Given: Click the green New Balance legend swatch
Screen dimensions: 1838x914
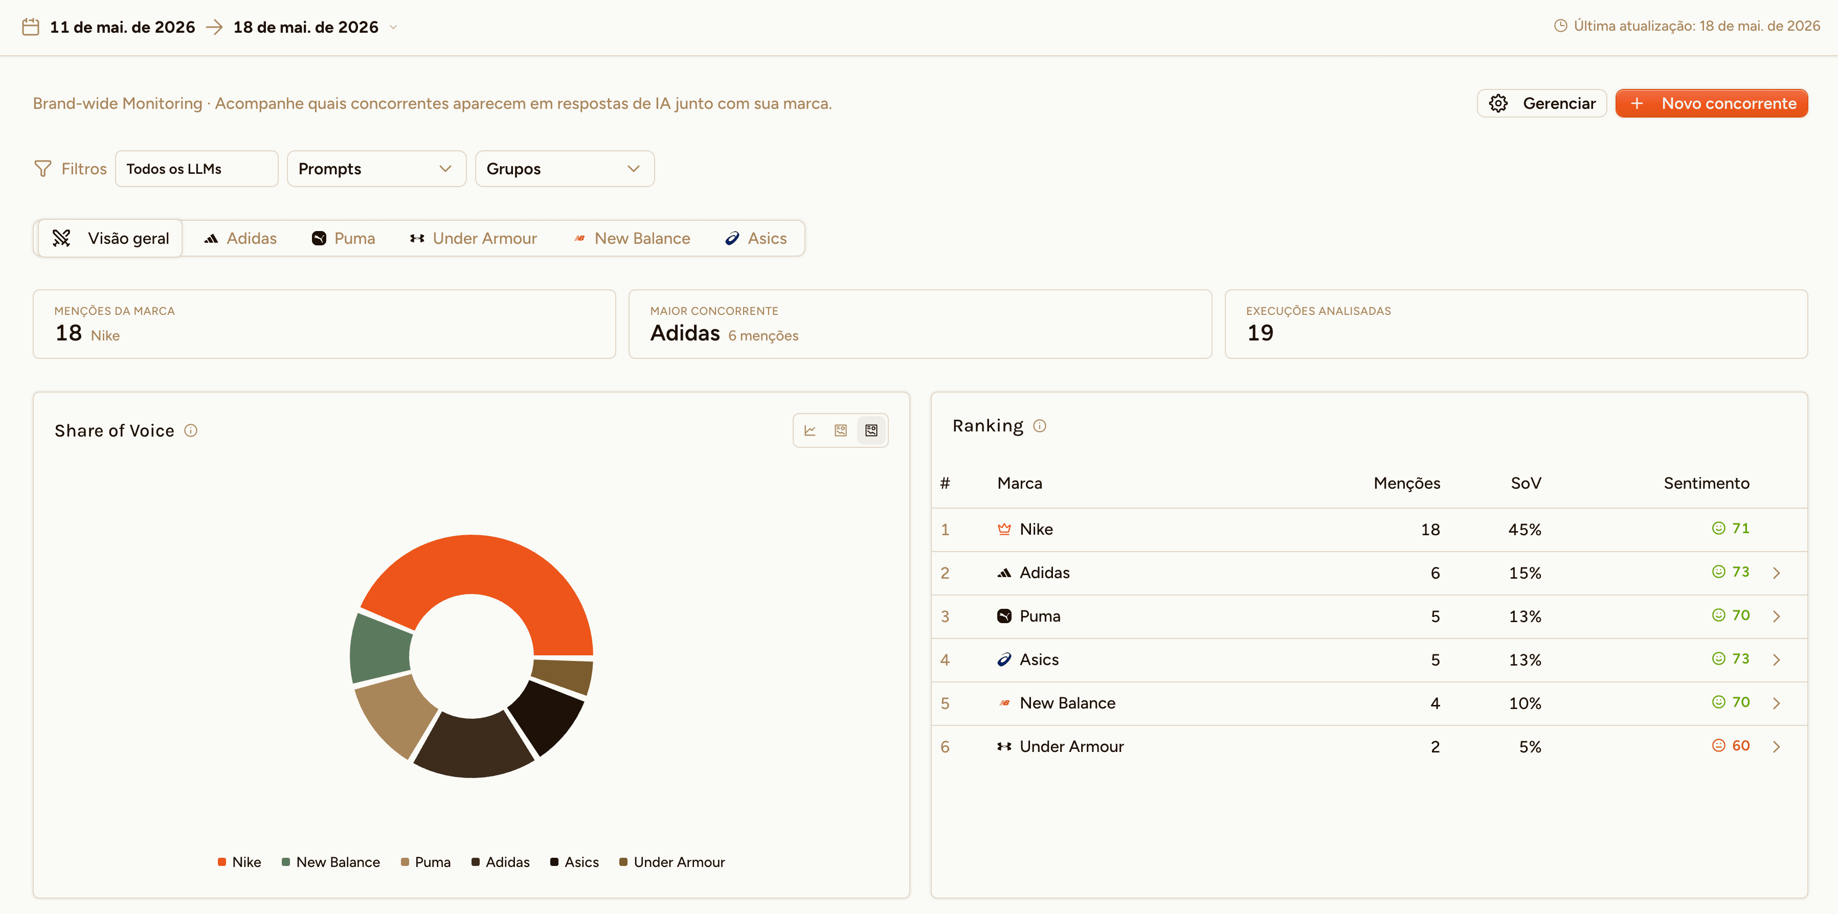Looking at the screenshot, I should click(x=285, y=862).
